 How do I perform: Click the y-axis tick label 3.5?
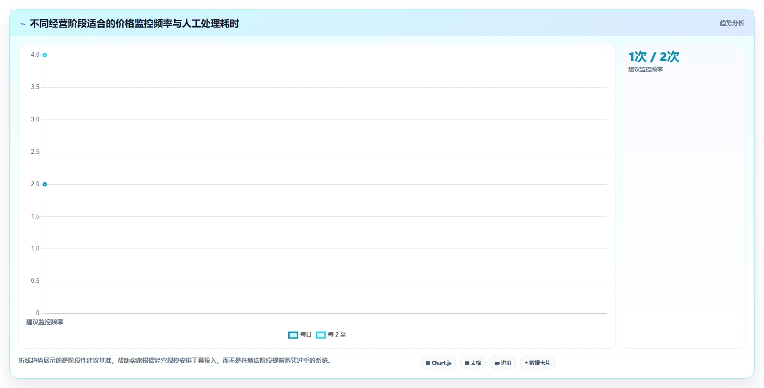(x=35, y=87)
